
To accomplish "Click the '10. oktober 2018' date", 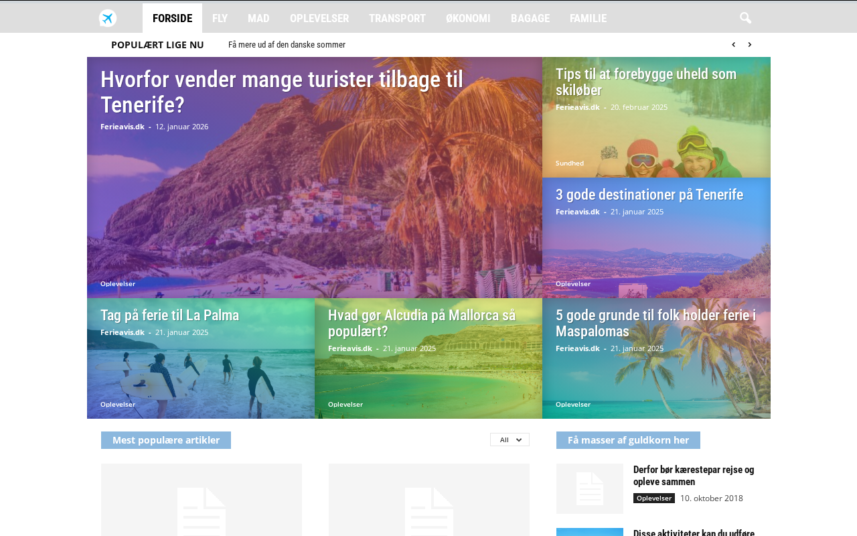I will click(x=712, y=498).
